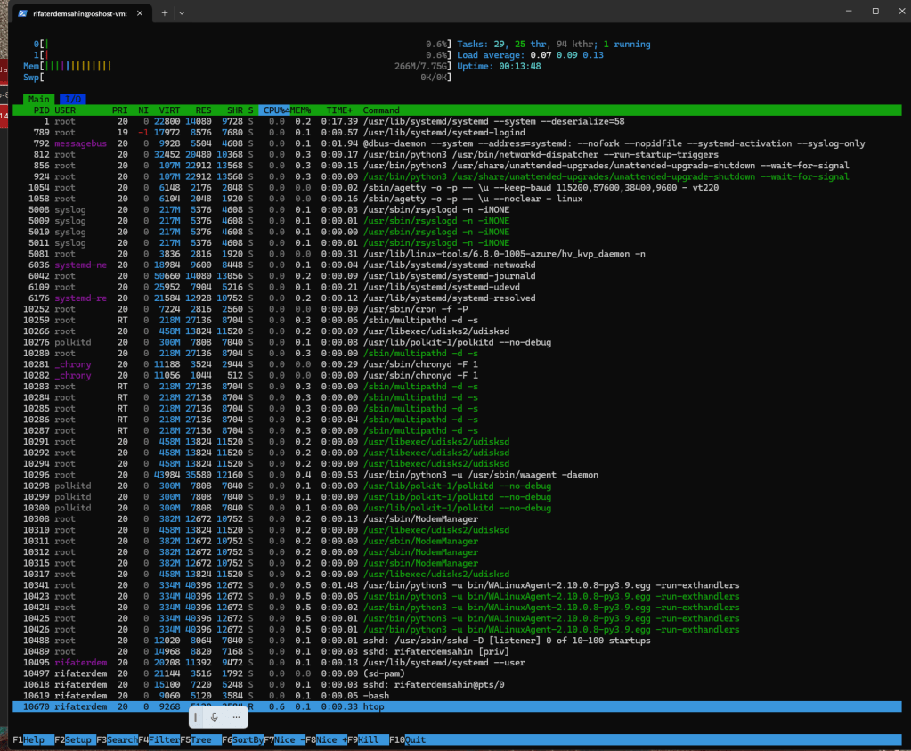
Task: Click F7 Nice - button
Action: [285, 740]
